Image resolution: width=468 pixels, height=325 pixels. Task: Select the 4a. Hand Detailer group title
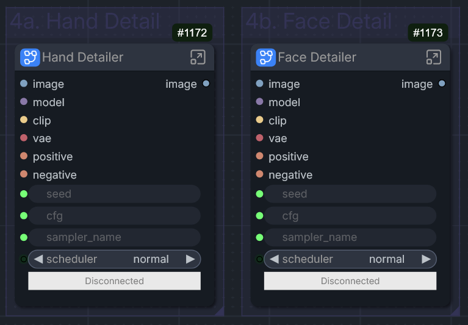coord(85,21)
